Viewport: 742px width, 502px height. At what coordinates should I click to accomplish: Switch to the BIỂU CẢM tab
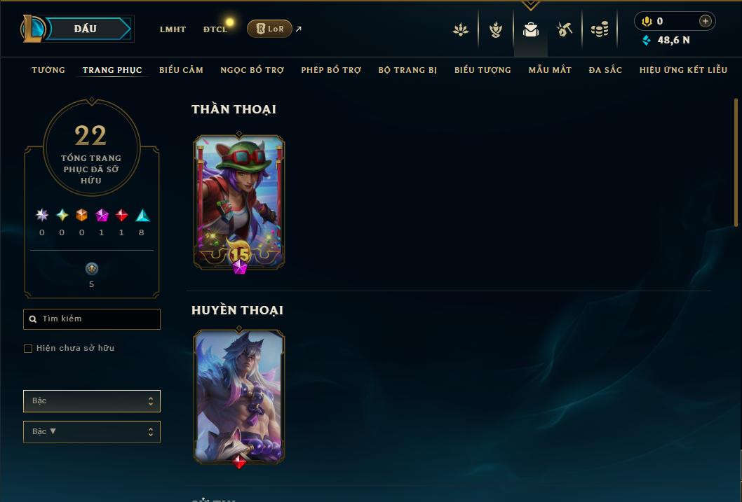tap(181, 70)
